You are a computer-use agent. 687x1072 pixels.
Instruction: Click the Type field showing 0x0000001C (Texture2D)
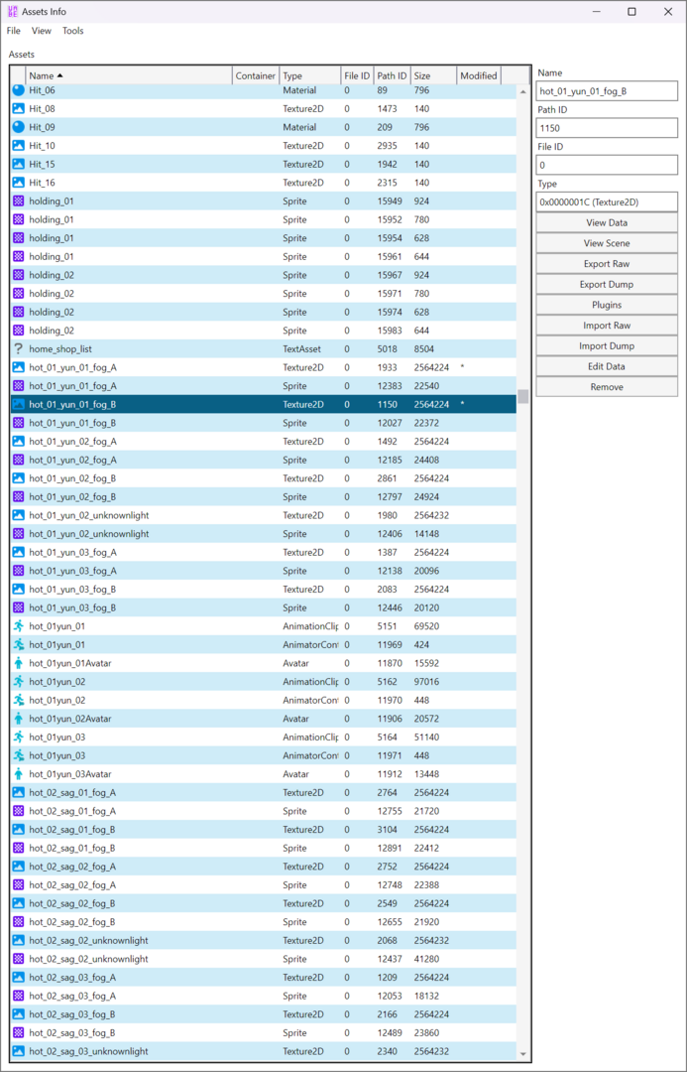pyautogui.click(x=607, y=201)
